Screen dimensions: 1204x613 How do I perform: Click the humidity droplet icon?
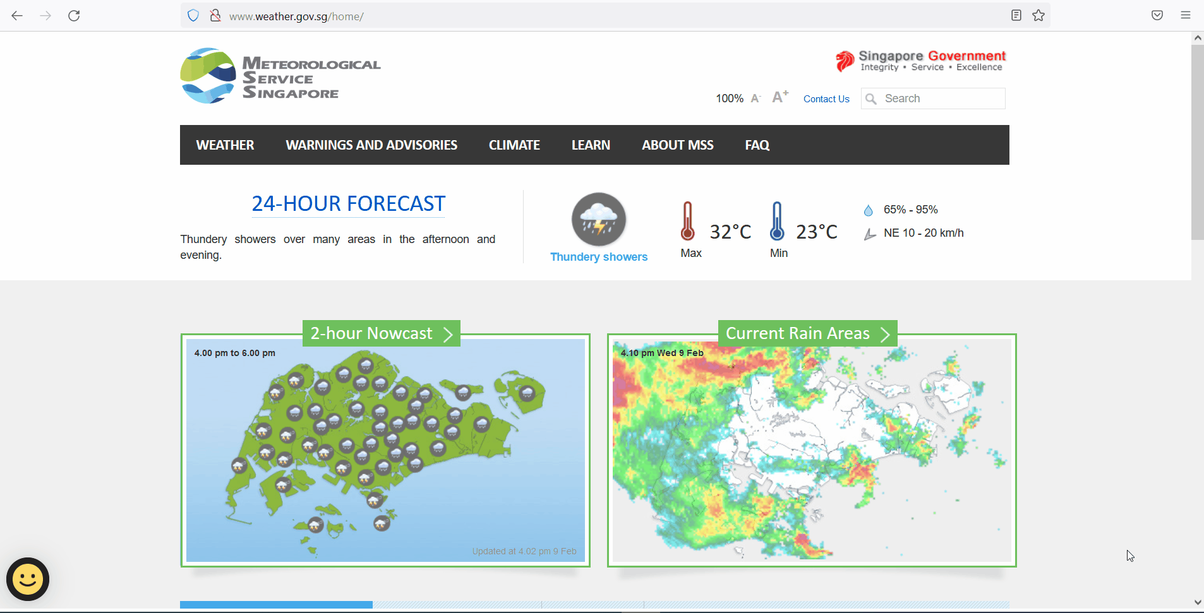(869, 210)
